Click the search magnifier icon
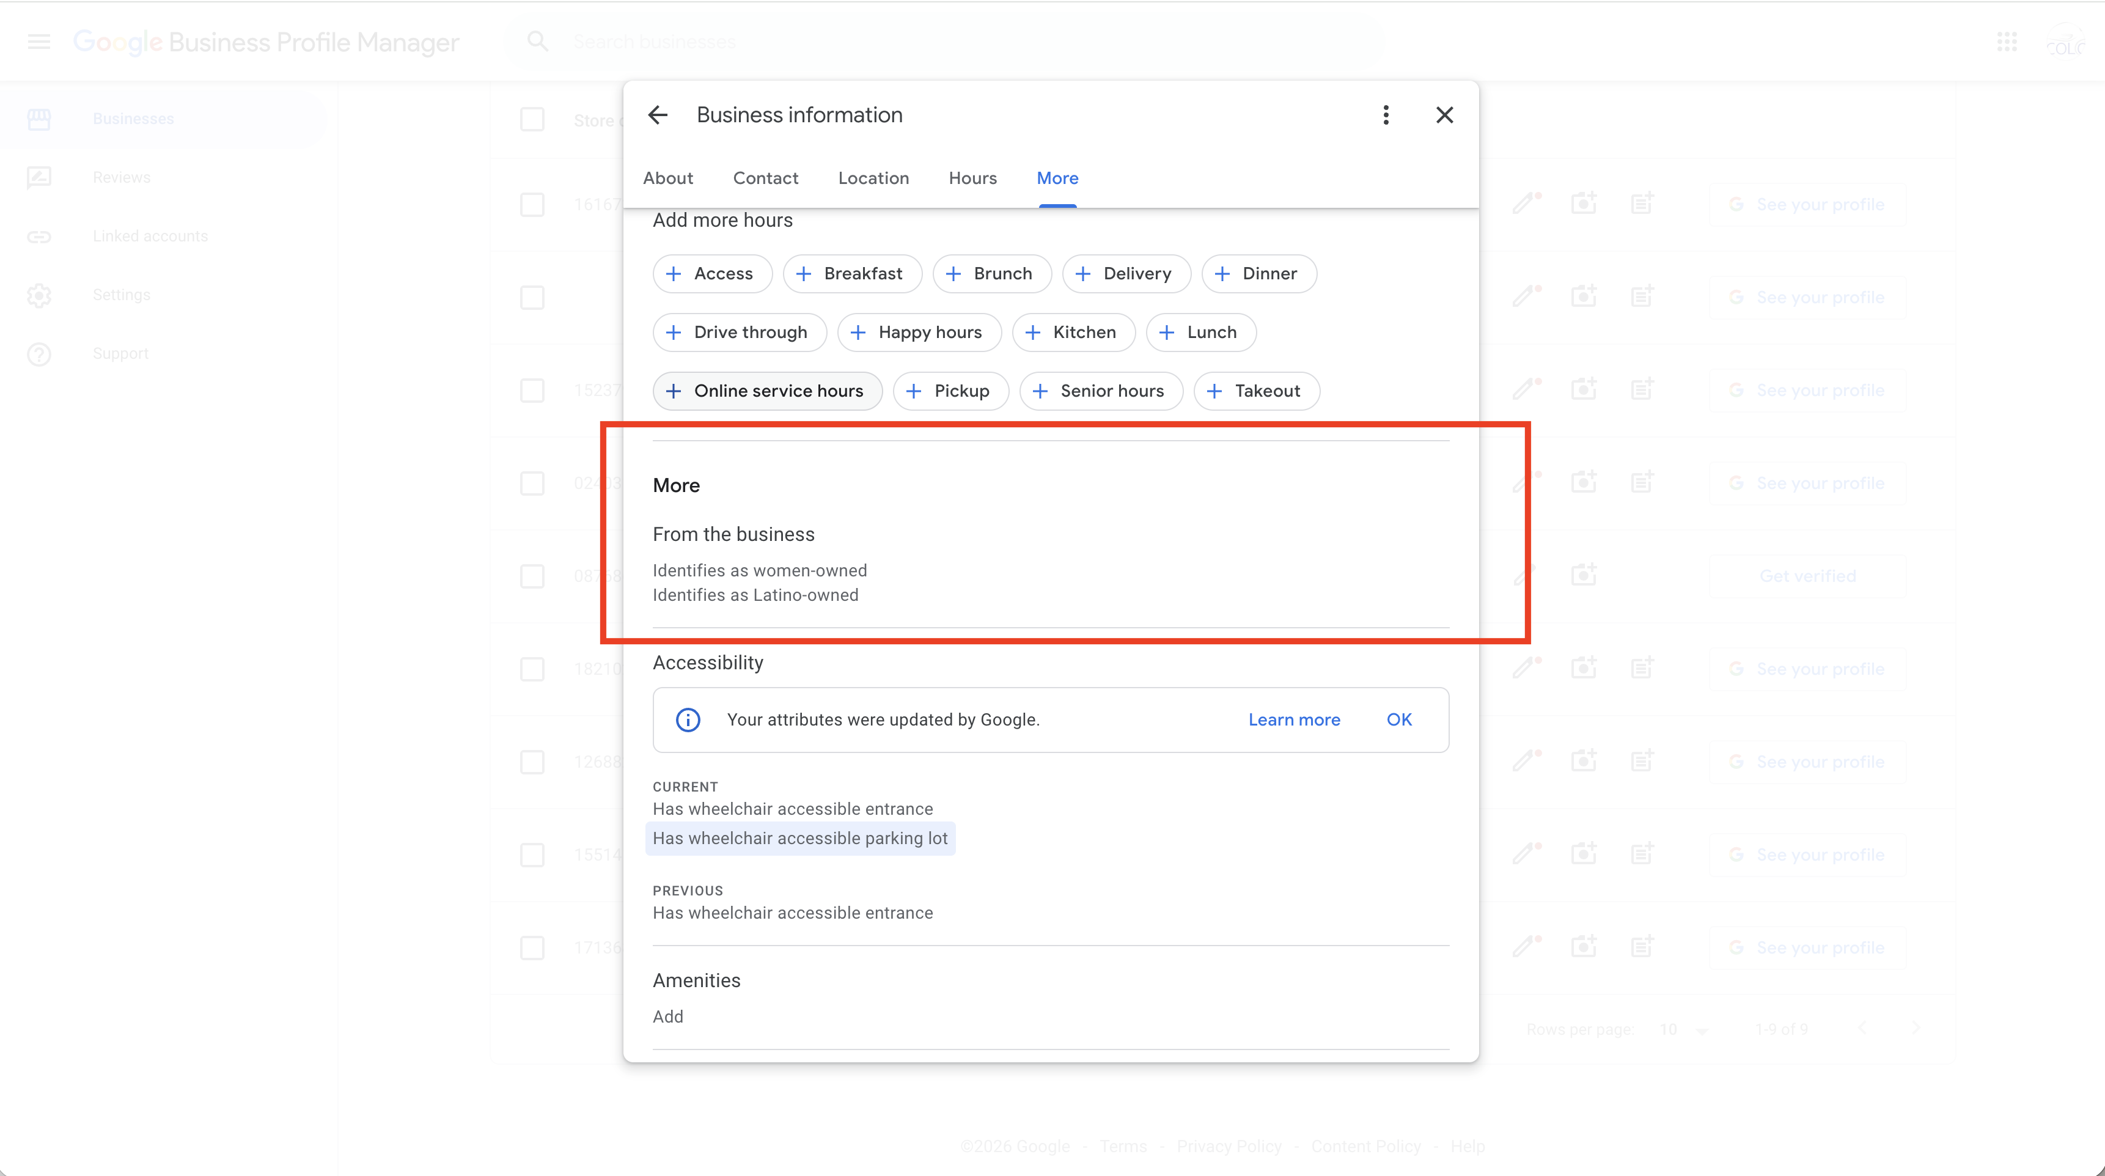Image resolution: width=2105 pixels, height=1176 pixels. click(537, 42)
